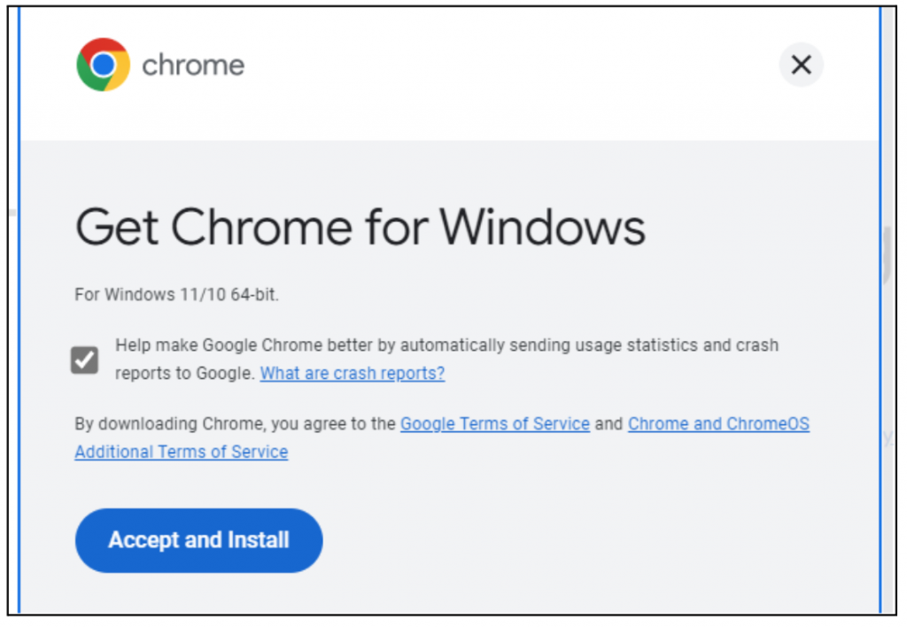
Task: Click the "Chrome and ChromeOS" link text
Action: [x=718, y=424]
